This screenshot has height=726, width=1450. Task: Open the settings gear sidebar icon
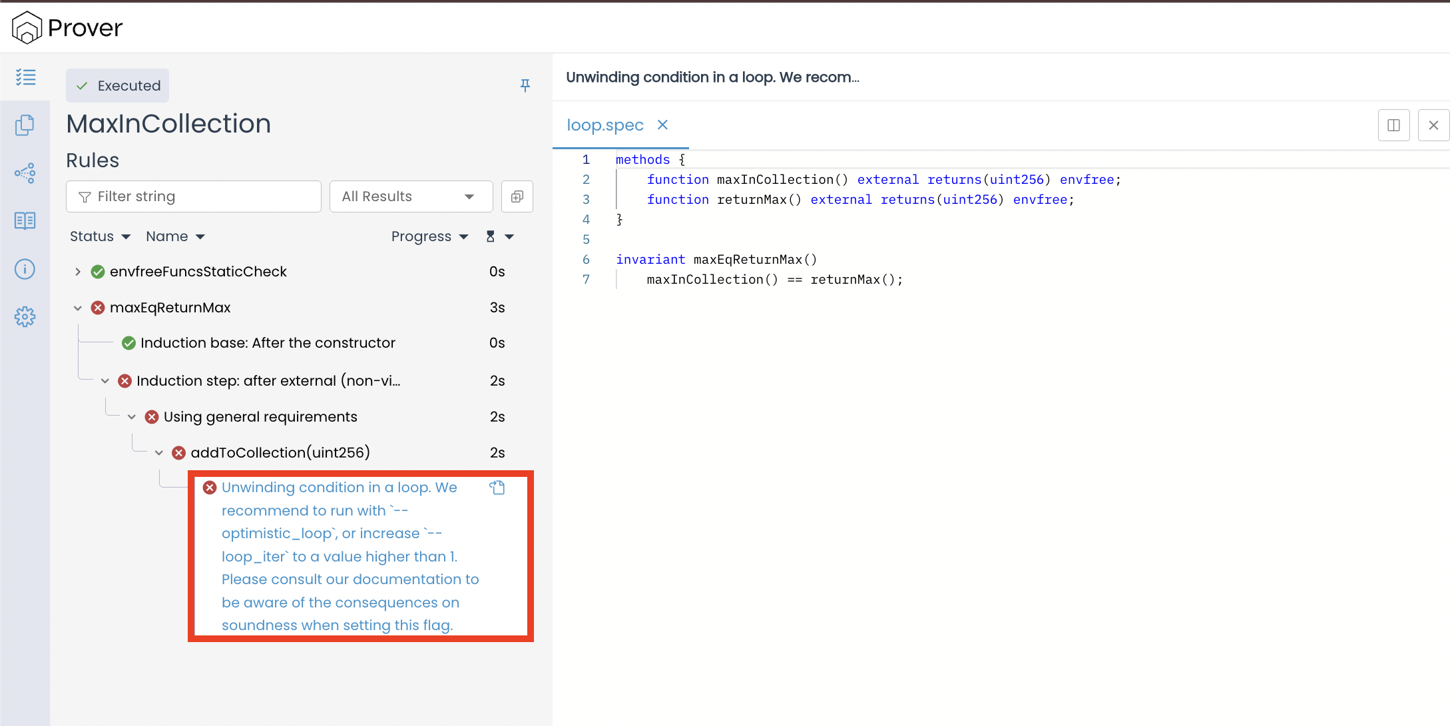(25, 317)
